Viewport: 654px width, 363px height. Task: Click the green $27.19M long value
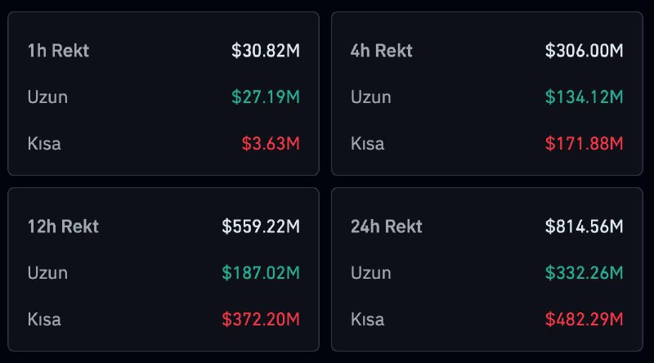266,97
